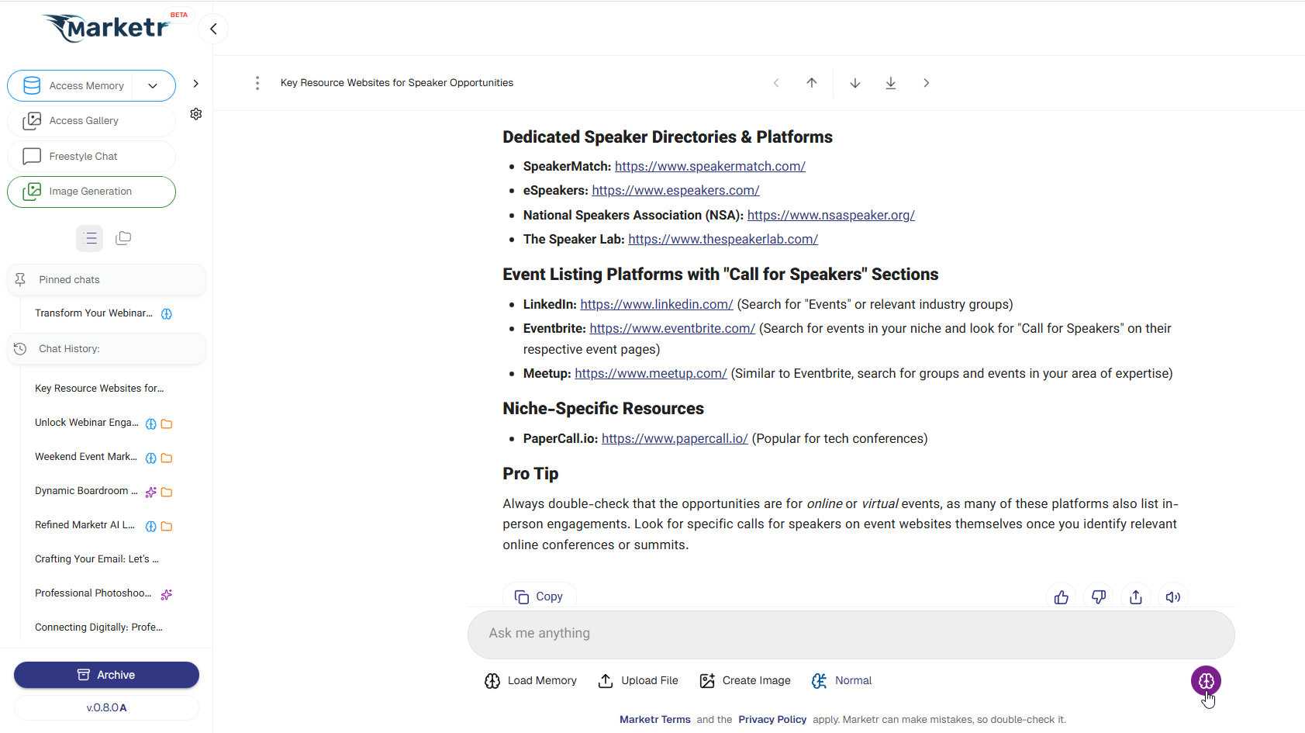Screen dimensions: 1305x733
Task: Dislike the response with thumbs down
Action: click(1099, 596)
